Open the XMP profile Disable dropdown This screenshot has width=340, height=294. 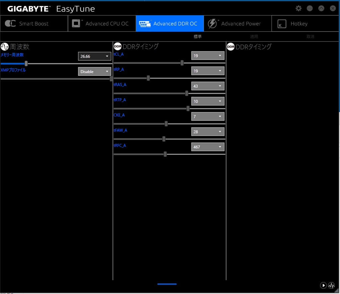click(95, 72)
